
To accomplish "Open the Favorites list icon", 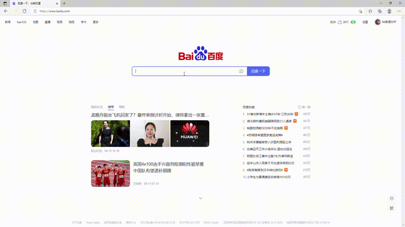I will (370, 11).
